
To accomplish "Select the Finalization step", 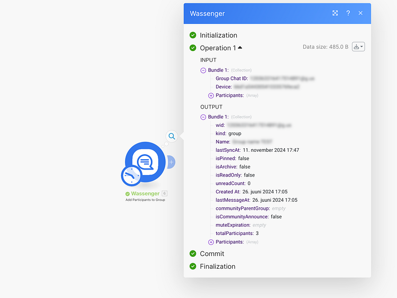I will click(217, 266).
